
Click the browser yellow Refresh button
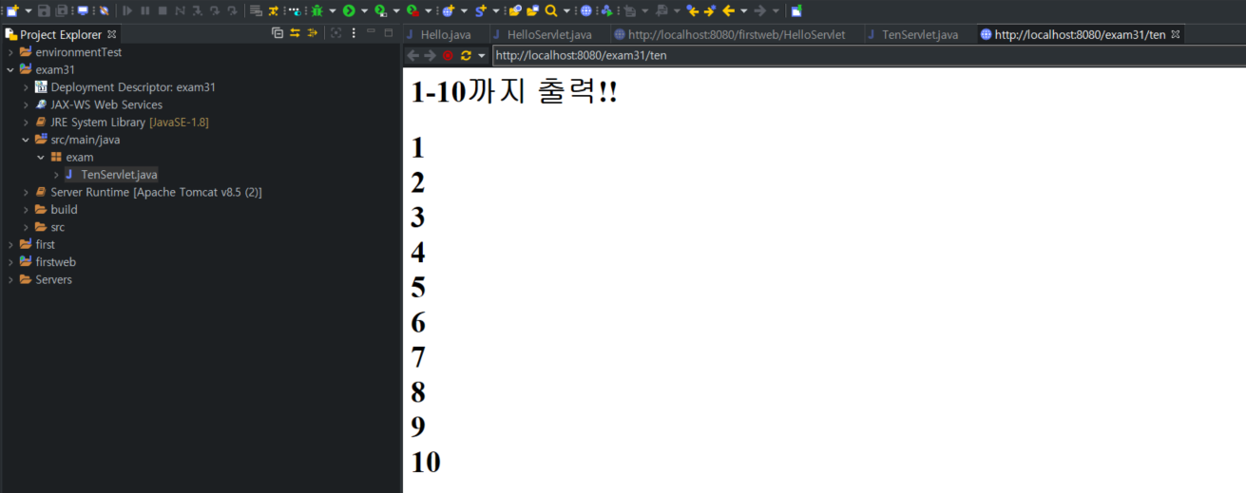466,56
